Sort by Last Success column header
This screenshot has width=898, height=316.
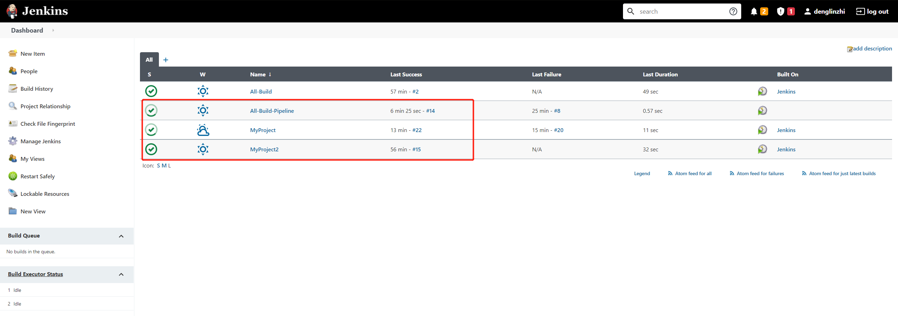(x=406, y=74)
